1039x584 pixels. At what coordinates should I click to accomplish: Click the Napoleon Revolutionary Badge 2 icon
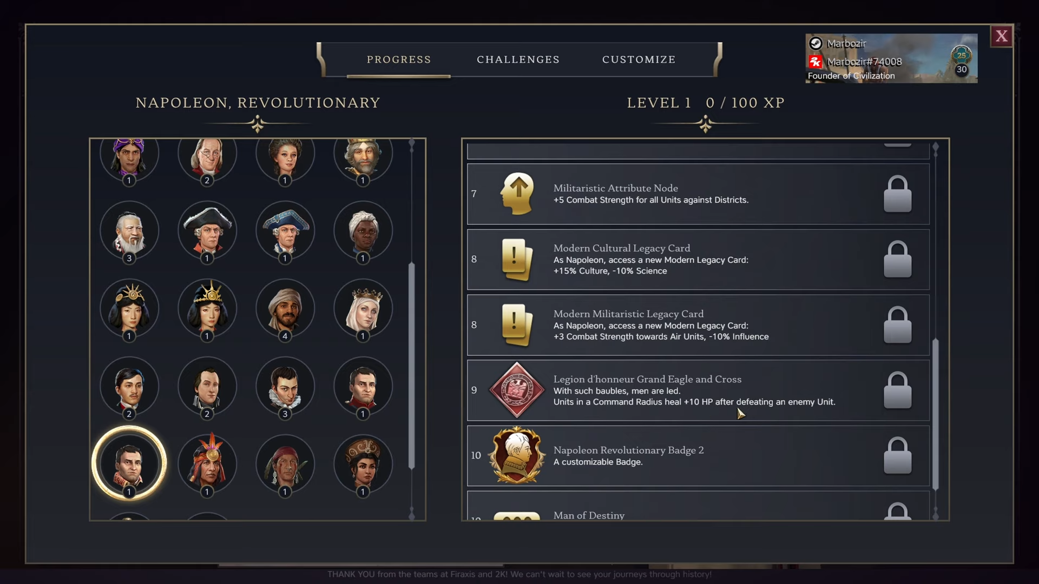[x=517, y=455]
